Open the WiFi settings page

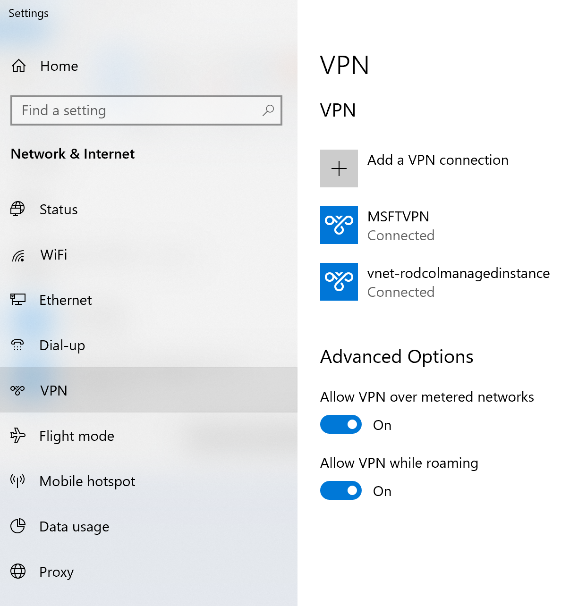(x=54, y=255)
